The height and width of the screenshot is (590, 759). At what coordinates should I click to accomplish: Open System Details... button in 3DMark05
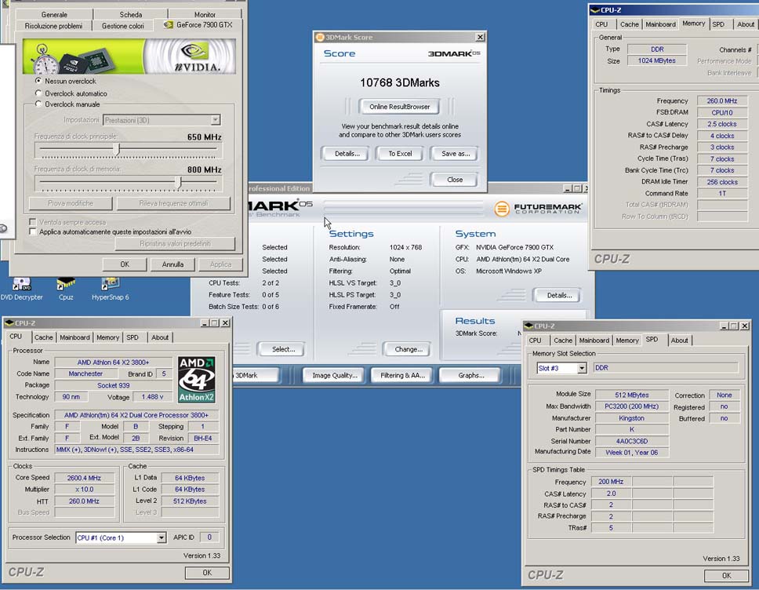(559, 295)
